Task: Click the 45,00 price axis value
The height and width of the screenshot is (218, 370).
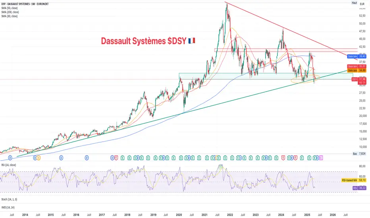Action: [362, 39]
